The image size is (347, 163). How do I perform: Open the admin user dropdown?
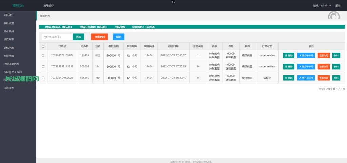pyautogui.click(x=322, y=6)
